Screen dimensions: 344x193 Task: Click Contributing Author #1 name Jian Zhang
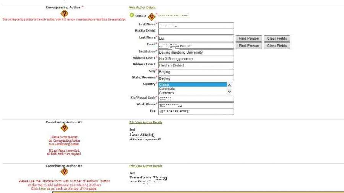coord(142,134)
